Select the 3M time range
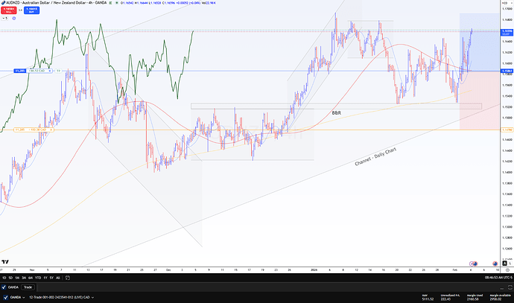The width and height of the screenshot is (514, 303). (x=24, y=278)
